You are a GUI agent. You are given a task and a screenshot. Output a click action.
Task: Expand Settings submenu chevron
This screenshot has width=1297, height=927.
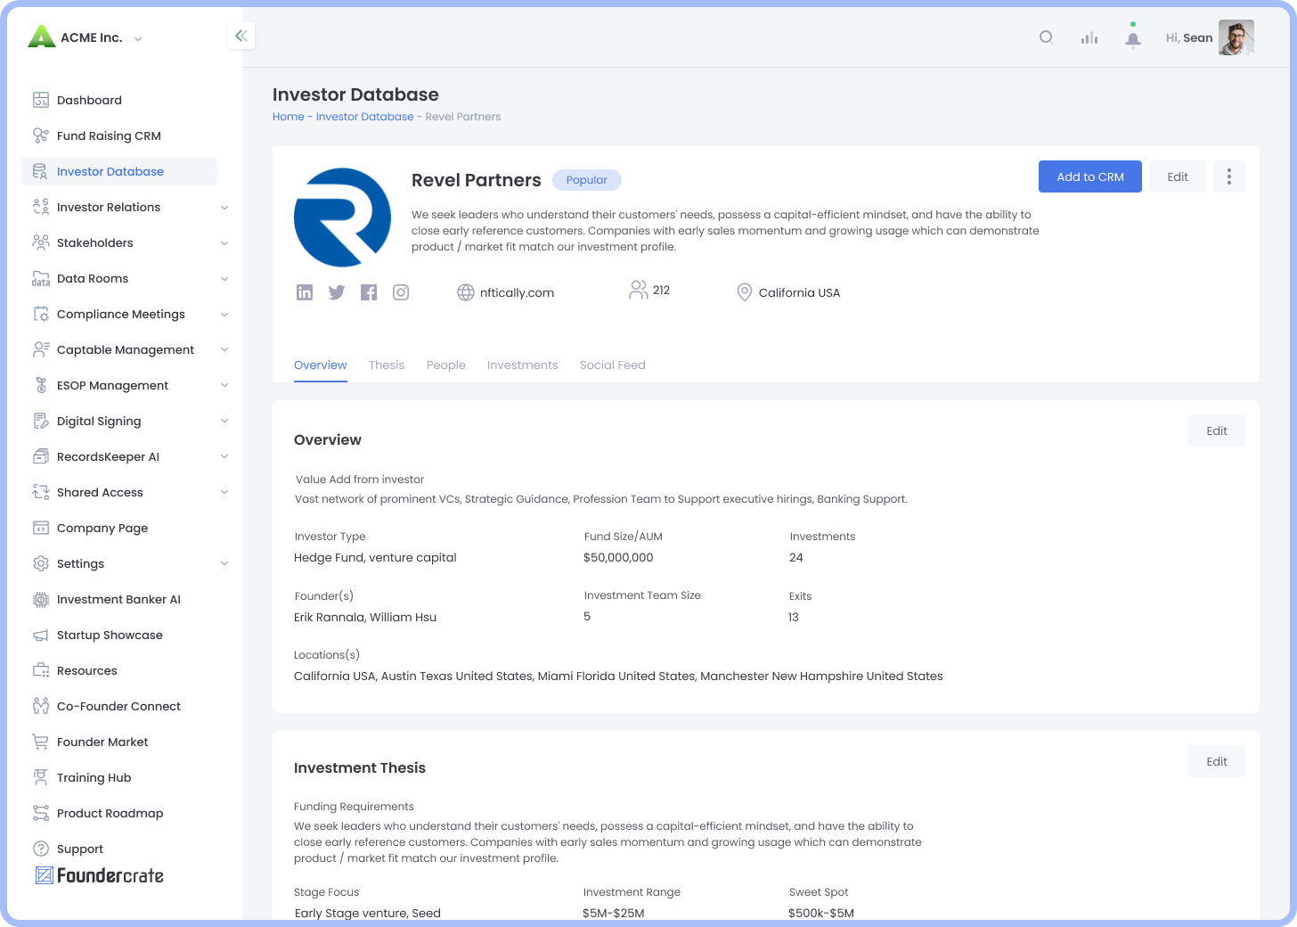tap(224, 563)
